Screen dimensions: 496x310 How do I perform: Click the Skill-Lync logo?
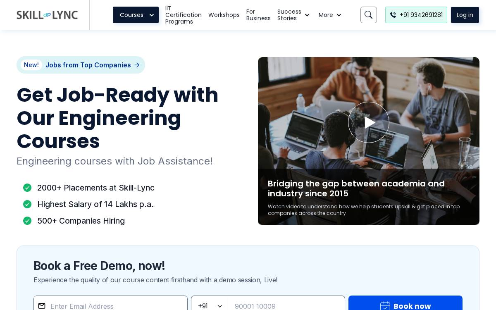pos(47,15)
